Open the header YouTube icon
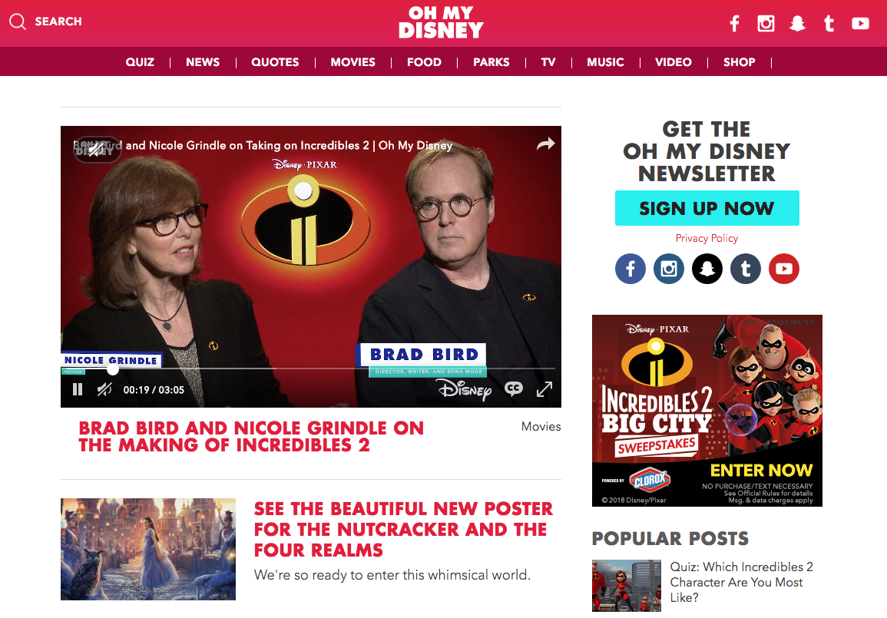 [860, 23]
